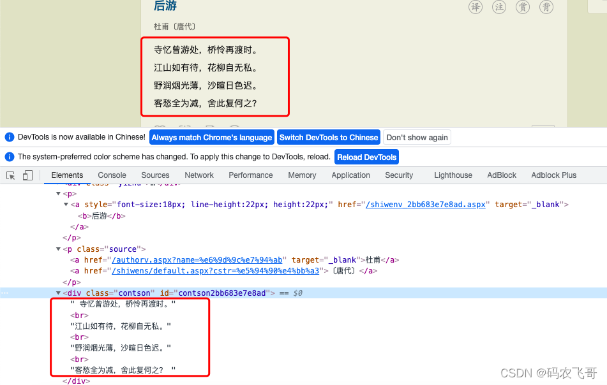Click the 注 annotation circle icon
Image resolution: width=607 pixels, height=385 pixels.
499,6
